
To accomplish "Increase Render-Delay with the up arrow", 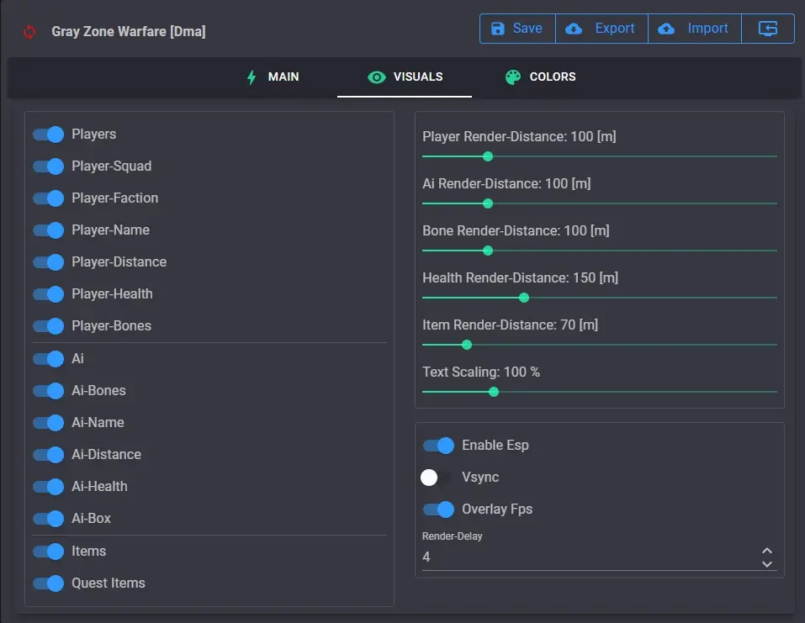I will pyautogui.click(x=767, y=551).
